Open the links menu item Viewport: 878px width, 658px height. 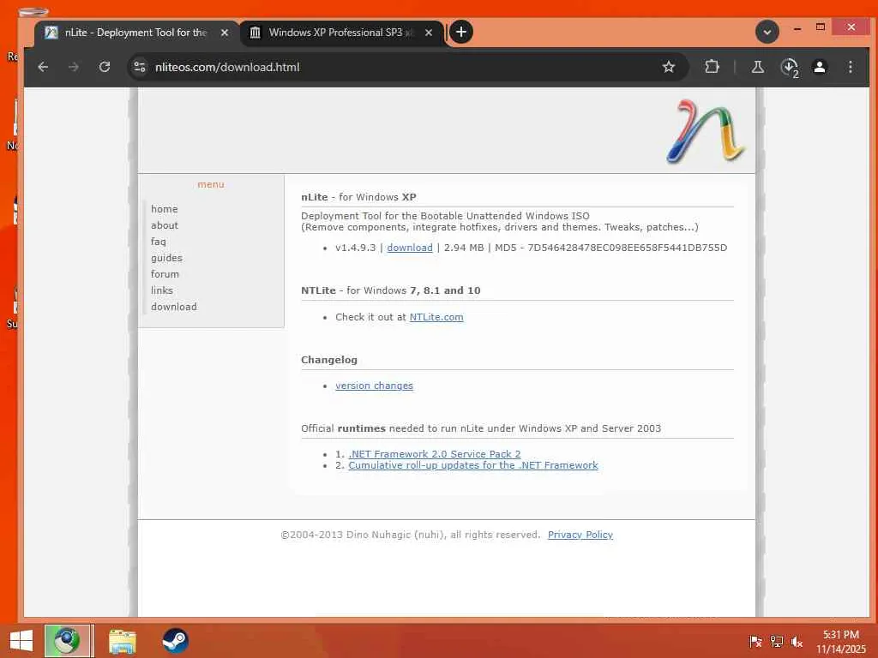[161, 290]
